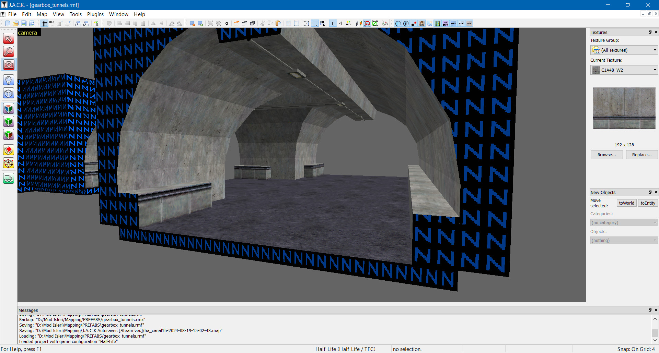Viewport: 659px width, 353px height.
Task: Choose the Camera tool in sidebar
Action: pos(9,64)
